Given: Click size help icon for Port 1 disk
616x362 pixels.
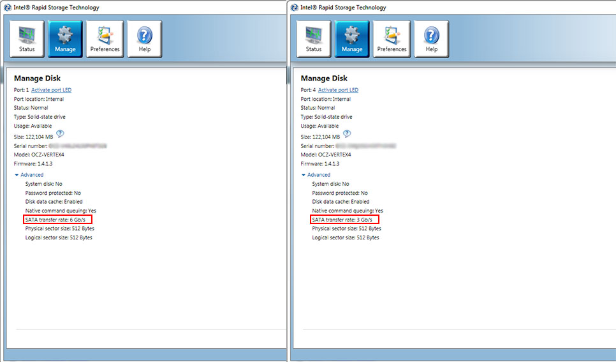Looking at the screenshot, I should [60, 134].
